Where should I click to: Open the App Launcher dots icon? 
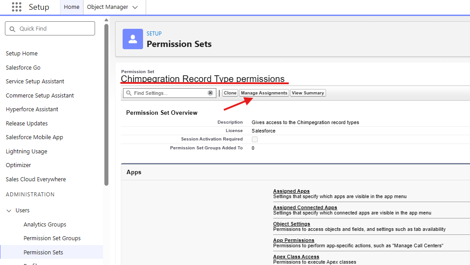pyautogui.click(x=16, y=7)
